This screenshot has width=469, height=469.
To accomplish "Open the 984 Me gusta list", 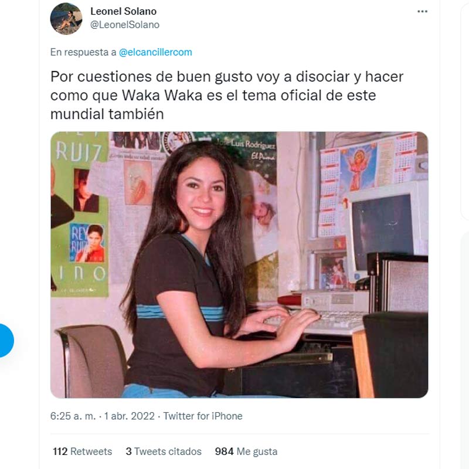I will pyautogui.click(x=246, y=451).
